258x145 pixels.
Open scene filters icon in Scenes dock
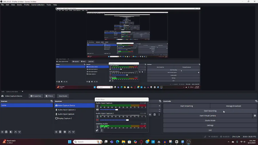[x=11, y=132]
